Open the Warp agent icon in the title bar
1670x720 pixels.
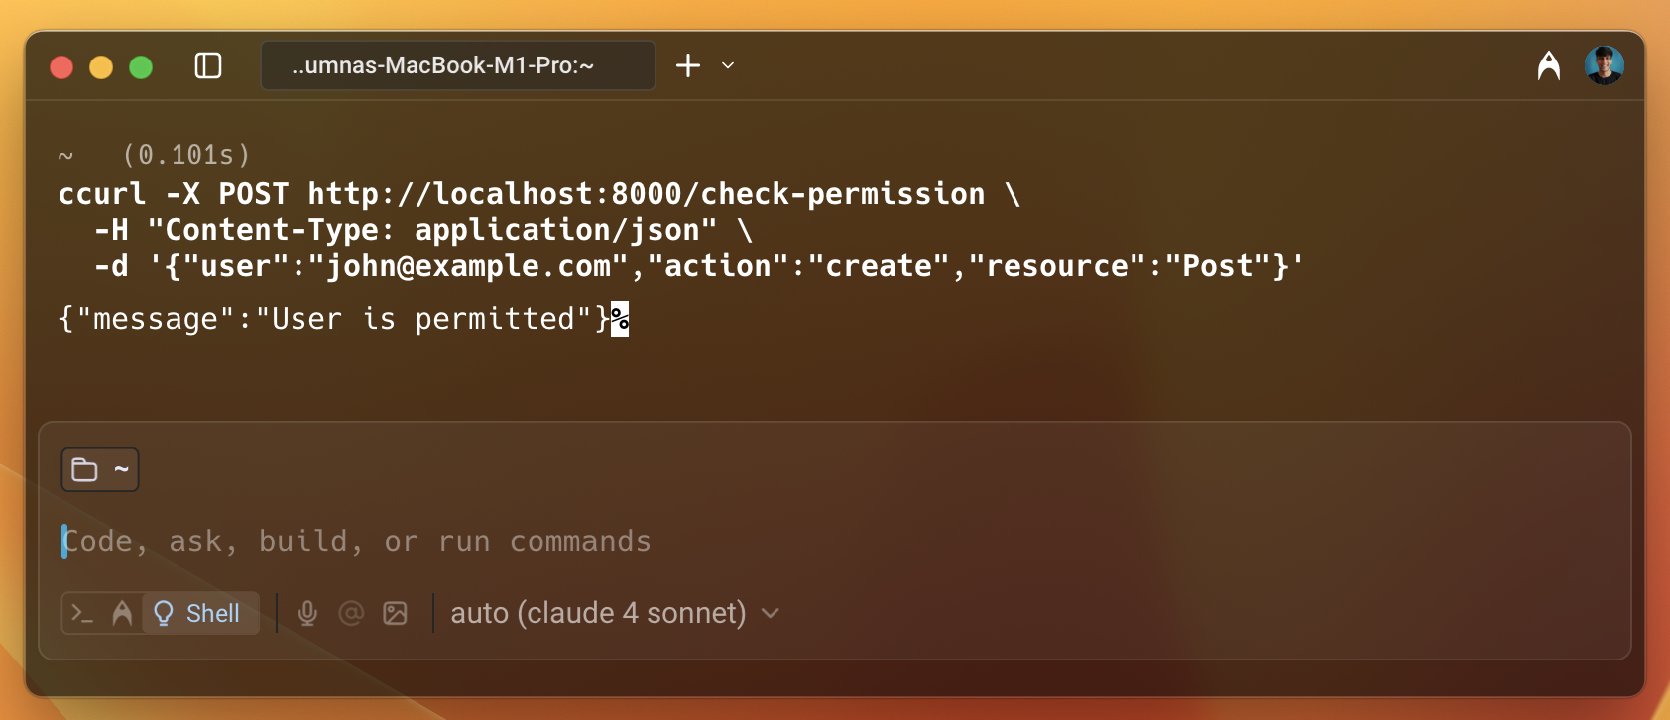point(1549,65)
